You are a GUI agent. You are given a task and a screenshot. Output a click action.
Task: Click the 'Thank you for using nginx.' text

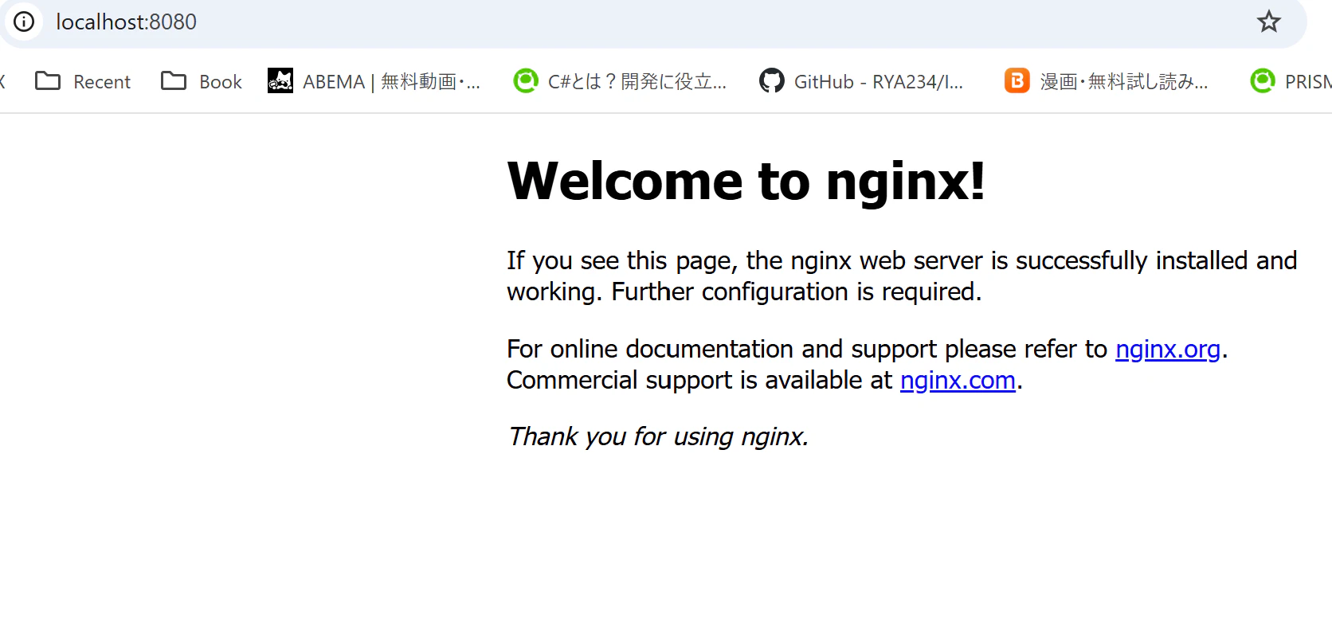pos(658,436)
